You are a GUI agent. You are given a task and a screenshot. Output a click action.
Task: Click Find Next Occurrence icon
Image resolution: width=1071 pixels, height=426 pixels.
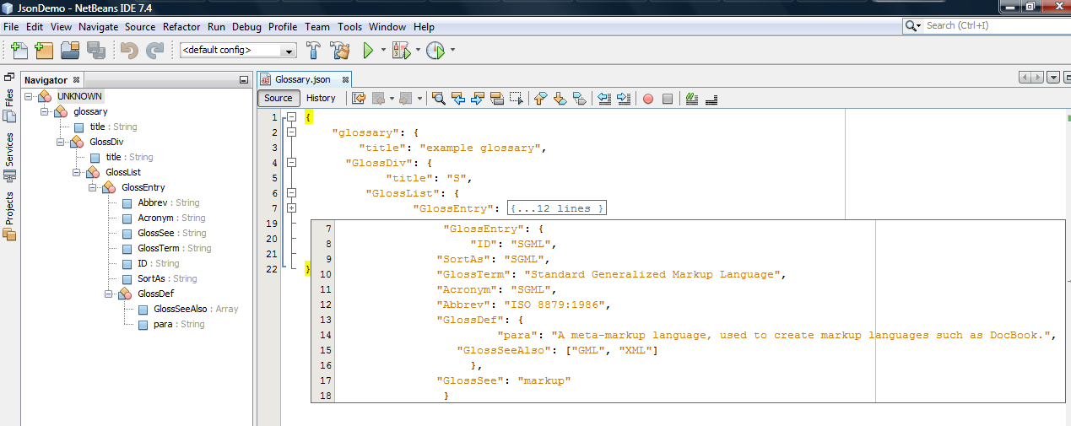pos(478,98)
